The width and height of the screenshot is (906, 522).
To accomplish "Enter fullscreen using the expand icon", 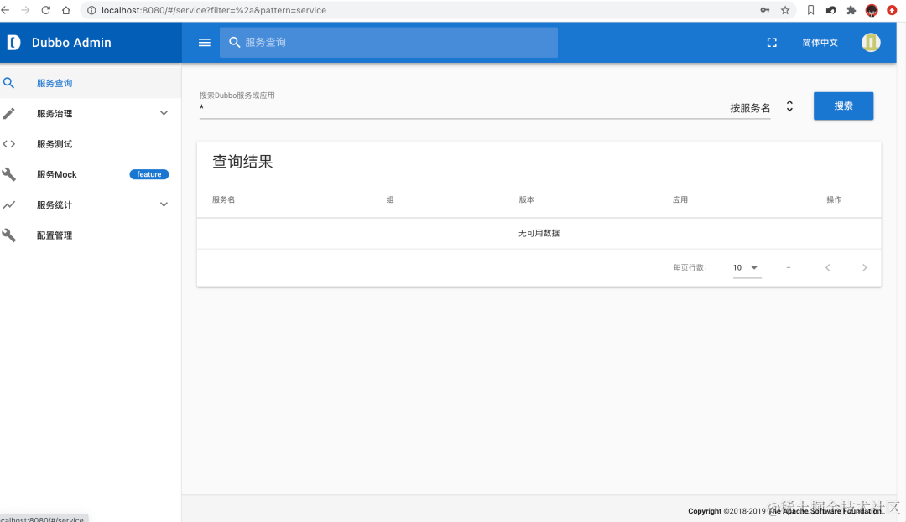I will tap(772, 42).
